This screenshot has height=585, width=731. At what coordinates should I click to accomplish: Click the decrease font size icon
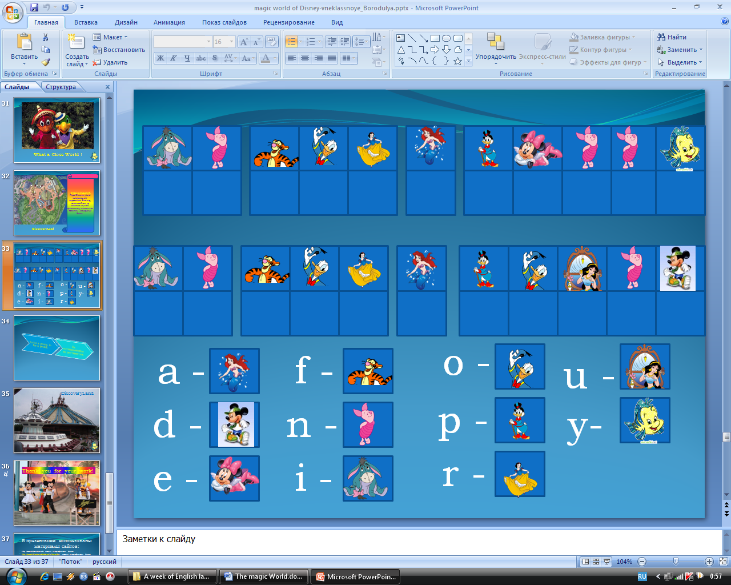(x=256, y=42)
